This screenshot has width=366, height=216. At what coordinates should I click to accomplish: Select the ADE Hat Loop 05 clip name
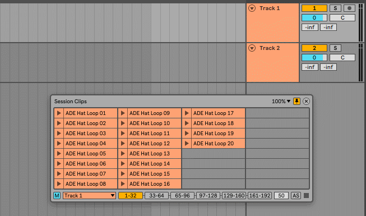point(86,153)
